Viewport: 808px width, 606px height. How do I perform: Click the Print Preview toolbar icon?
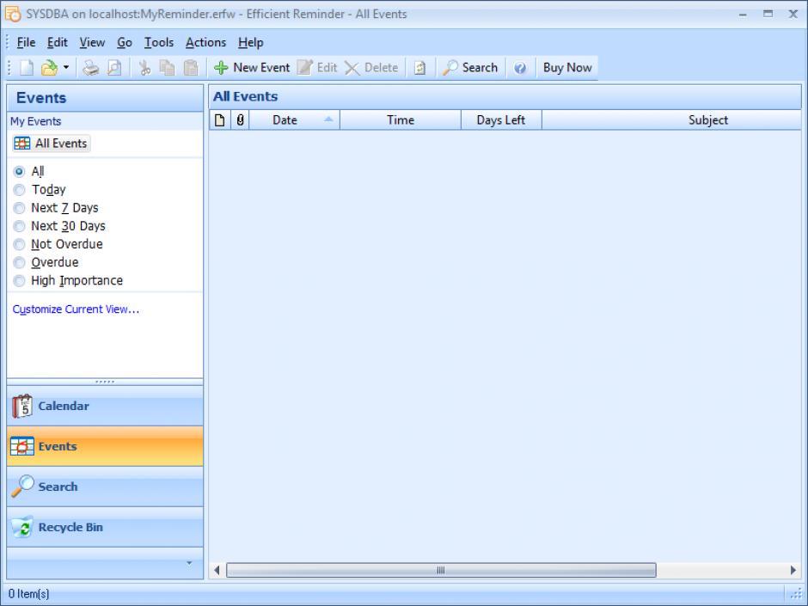point(113,68)
